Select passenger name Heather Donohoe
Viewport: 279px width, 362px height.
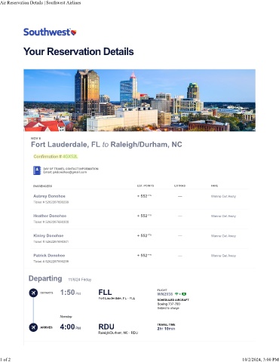click(x=50, y=216)
